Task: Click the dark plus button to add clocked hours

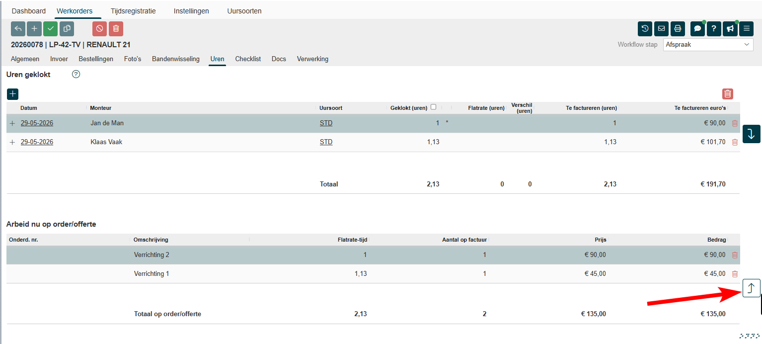Action: coord(13,94)
